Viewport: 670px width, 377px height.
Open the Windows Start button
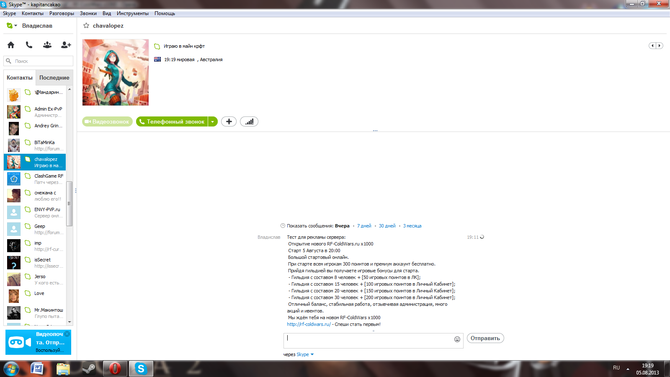[x=11, y=369]
